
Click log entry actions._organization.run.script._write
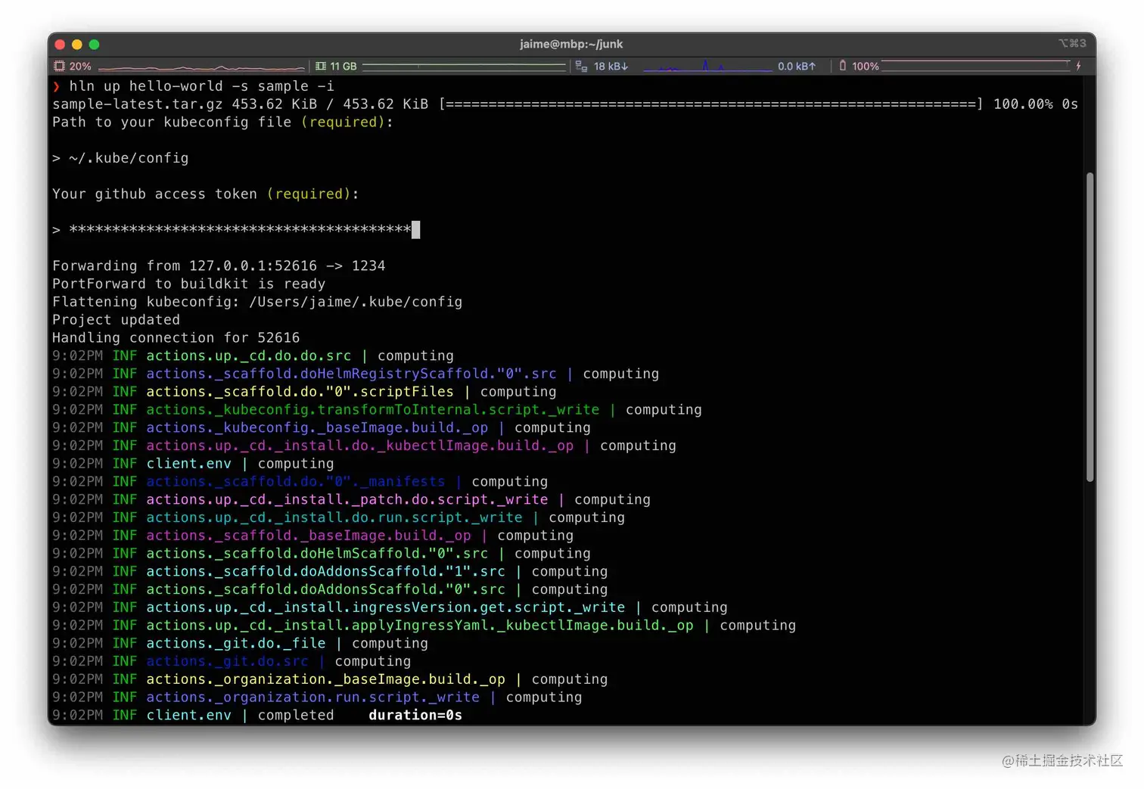(x=317, y=697)
